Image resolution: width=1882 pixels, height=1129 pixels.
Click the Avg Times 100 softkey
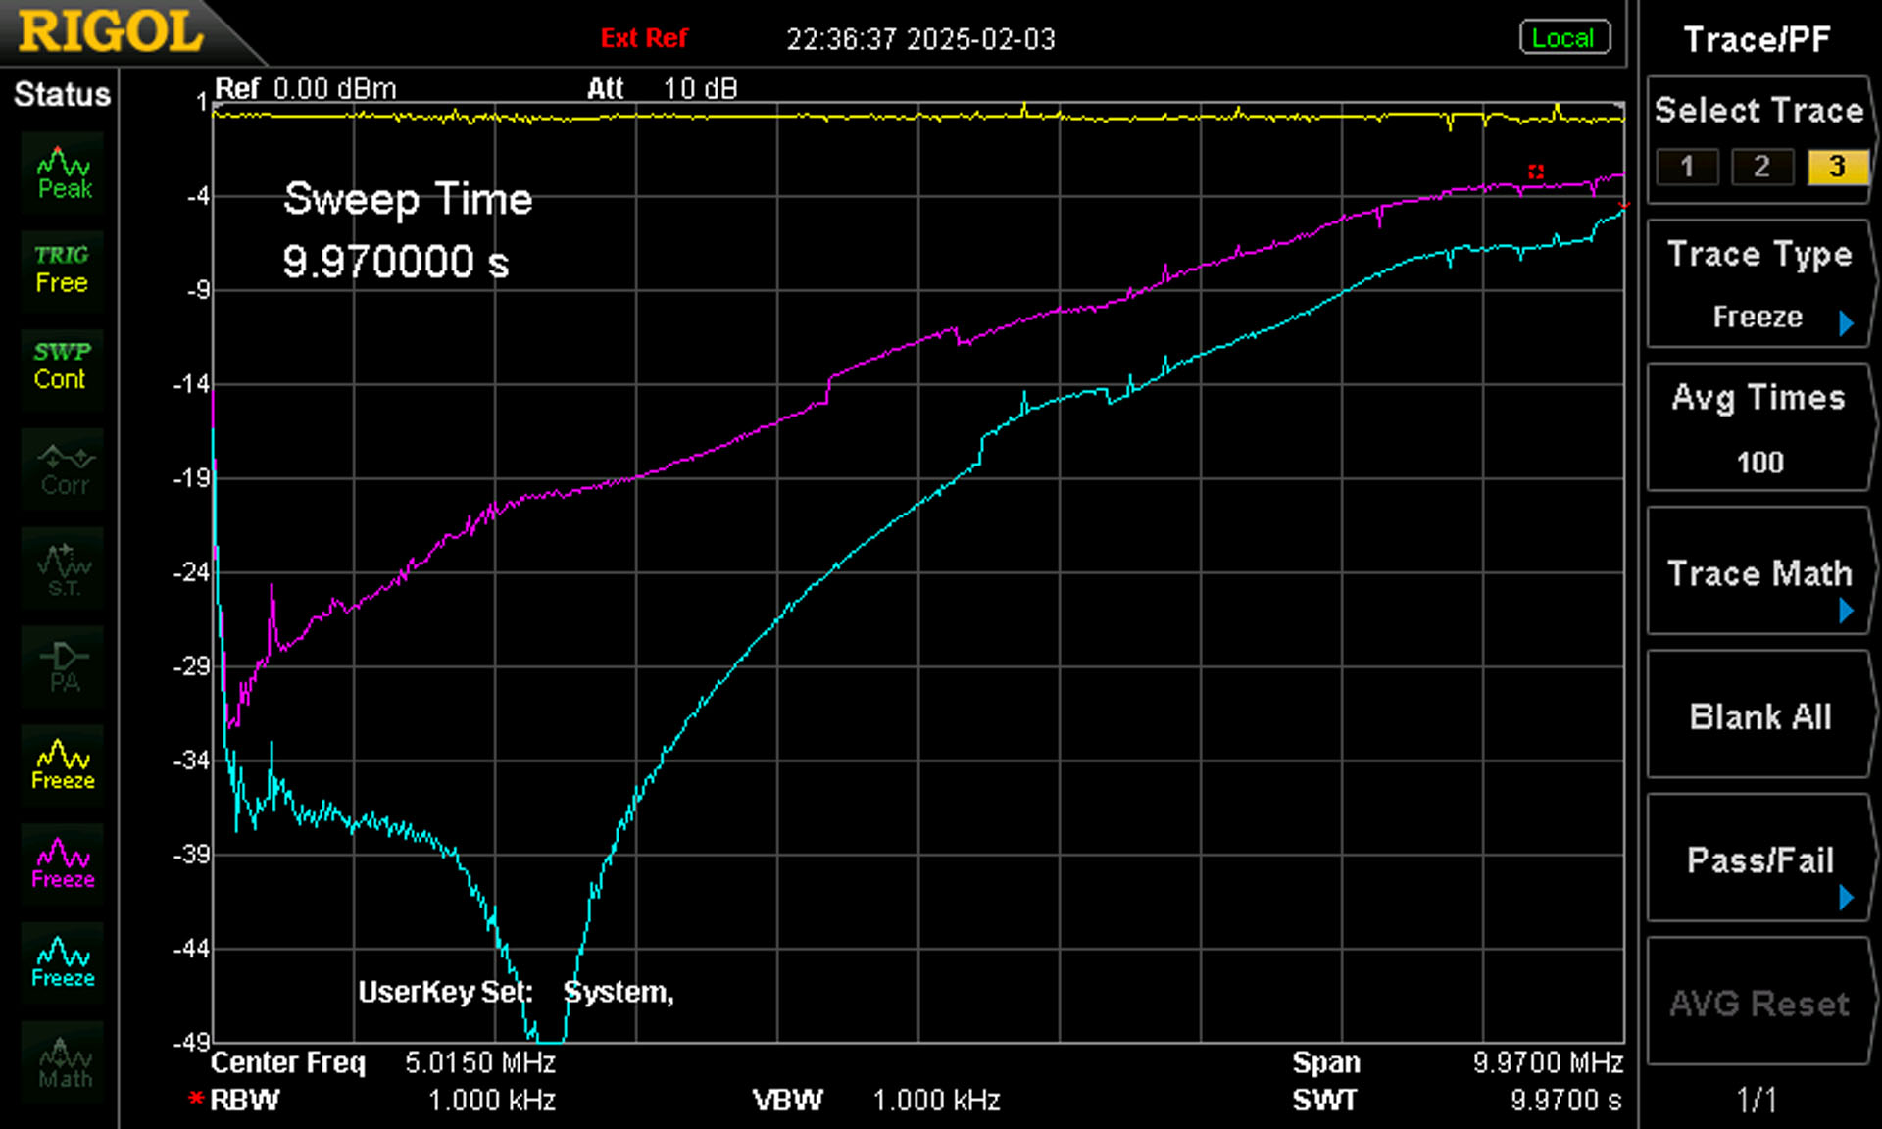pyautogui.click(x=1759, y=427)
